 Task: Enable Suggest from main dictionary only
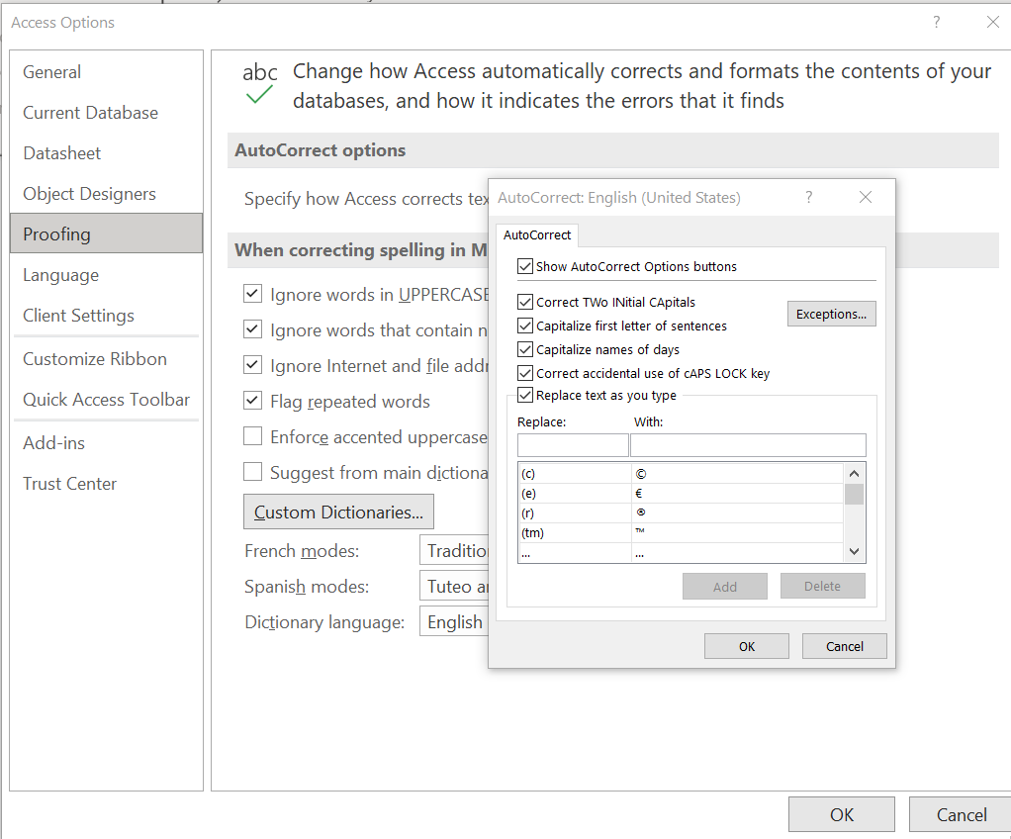(253, 472)
